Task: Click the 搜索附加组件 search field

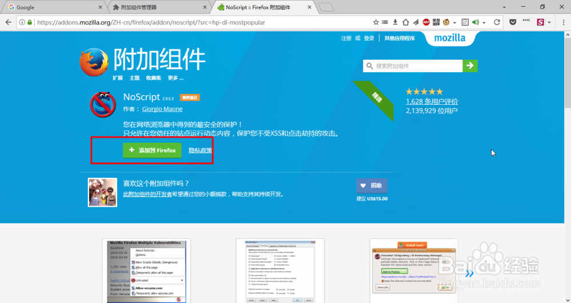Action: (413, 65)
